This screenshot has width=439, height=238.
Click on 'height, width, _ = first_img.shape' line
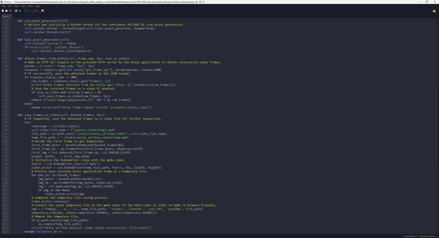pos(60,156)
